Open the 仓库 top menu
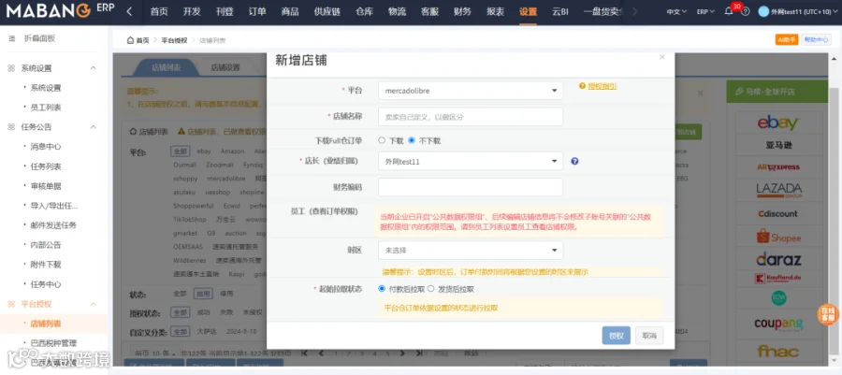This screenshot has width=842, height=375. tap(364, 11)
